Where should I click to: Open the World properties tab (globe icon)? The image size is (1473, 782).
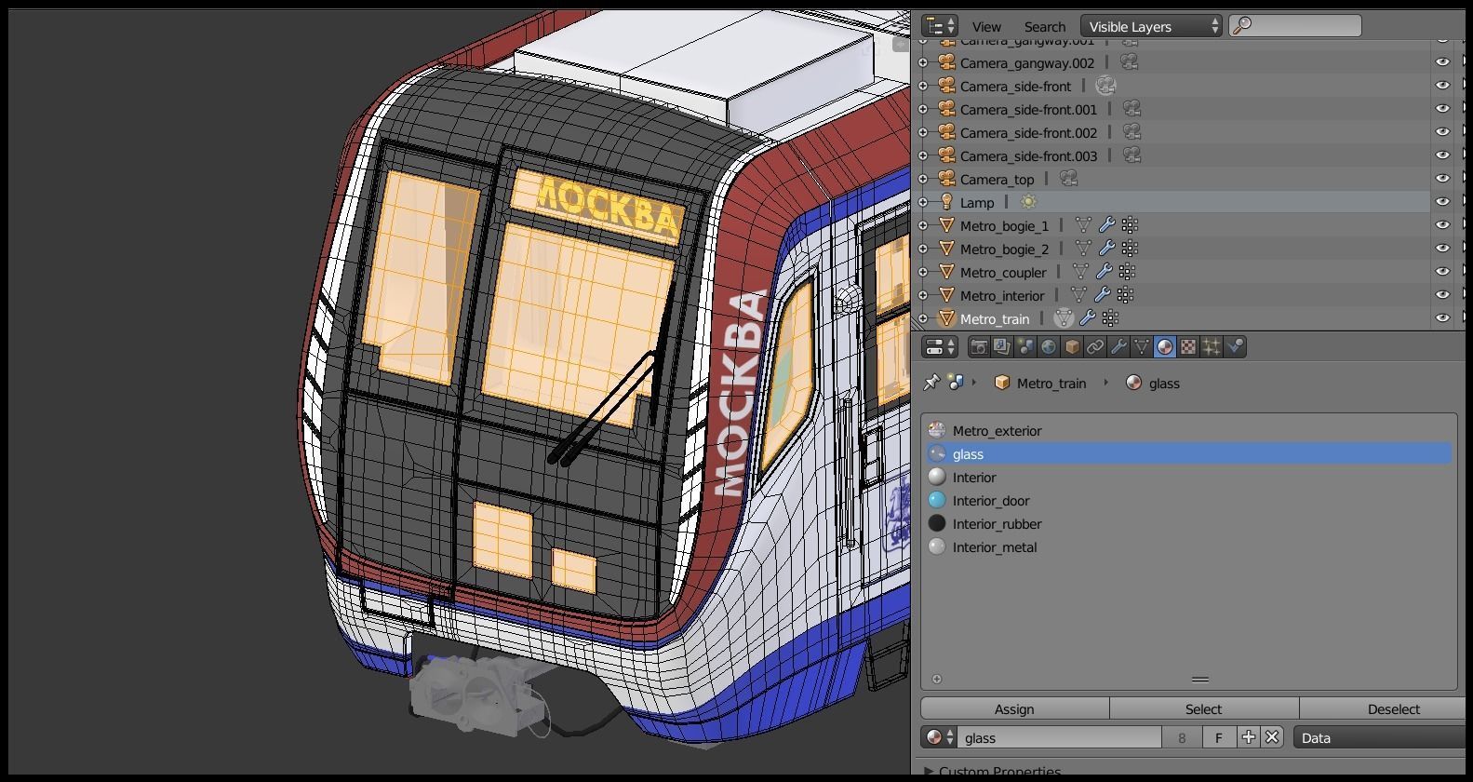(1049, 347)
